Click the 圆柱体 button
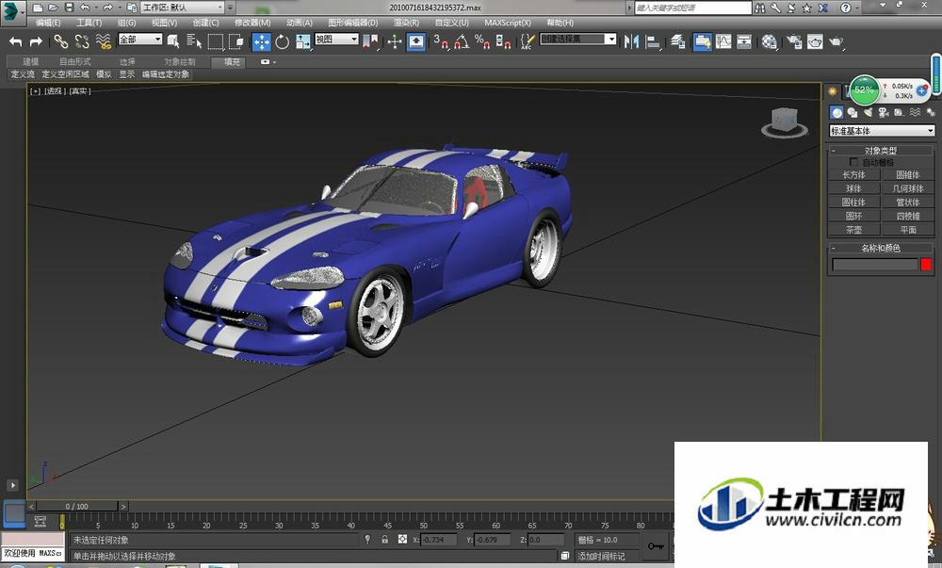This screenshot has width=942, height=568. 853,203
